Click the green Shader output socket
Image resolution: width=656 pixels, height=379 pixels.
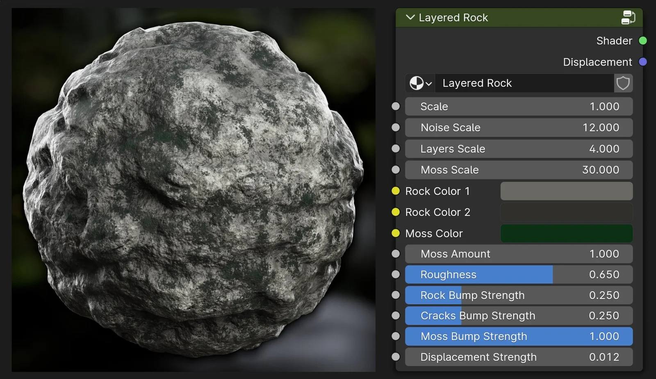pos(643,41)
